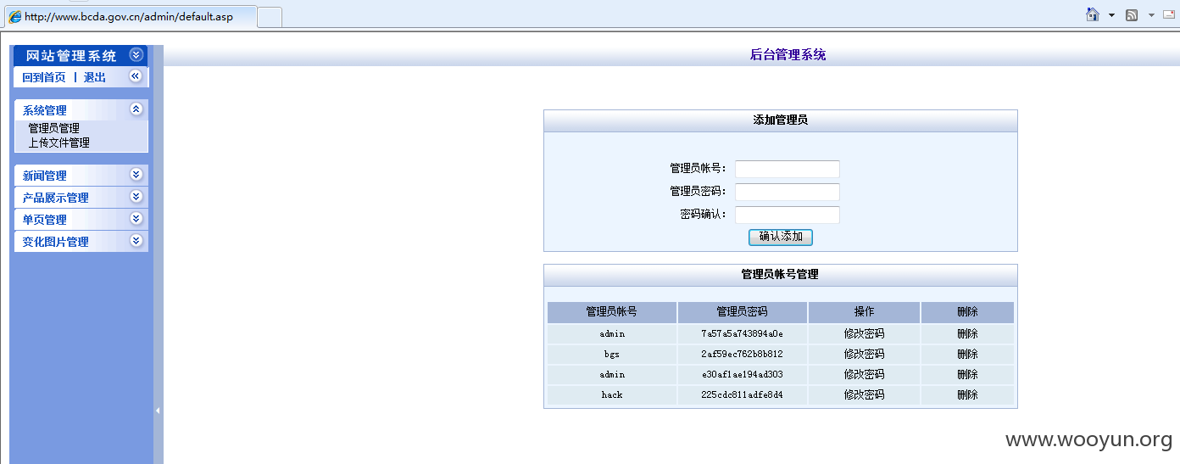Click the 变化图片管理 menu label
1180x464 pixels.
point(56,242)
